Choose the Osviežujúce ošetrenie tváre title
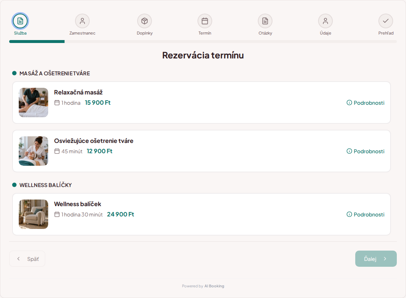Viewport: 406px width, 298px height. pos(93,141)
